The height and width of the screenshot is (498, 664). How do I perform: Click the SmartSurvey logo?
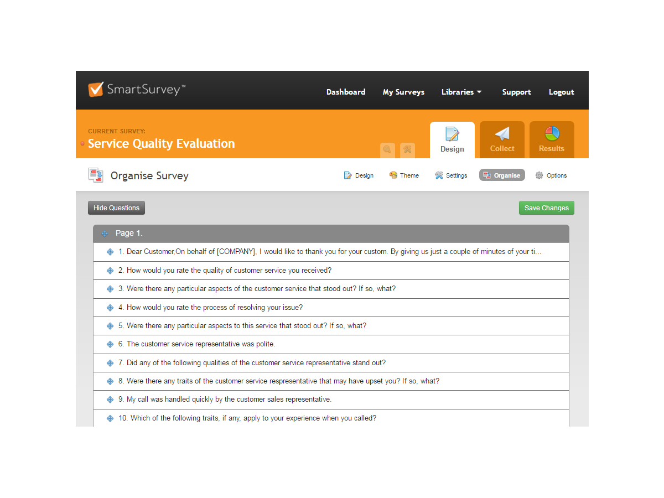click(x=137, y=89)
